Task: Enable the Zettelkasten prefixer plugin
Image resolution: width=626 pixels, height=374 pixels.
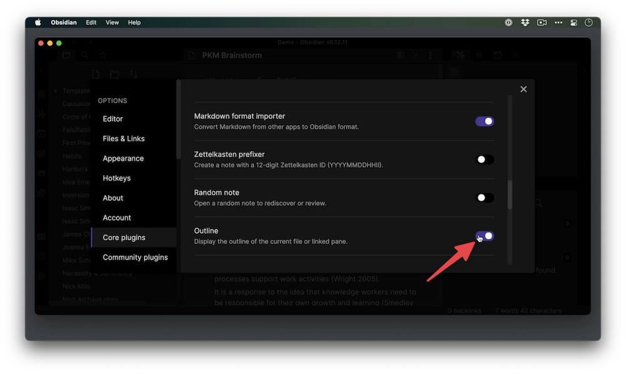Action: [x=485, y=159]
